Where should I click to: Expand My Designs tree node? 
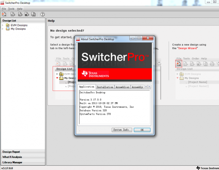[x=3, y=29]
